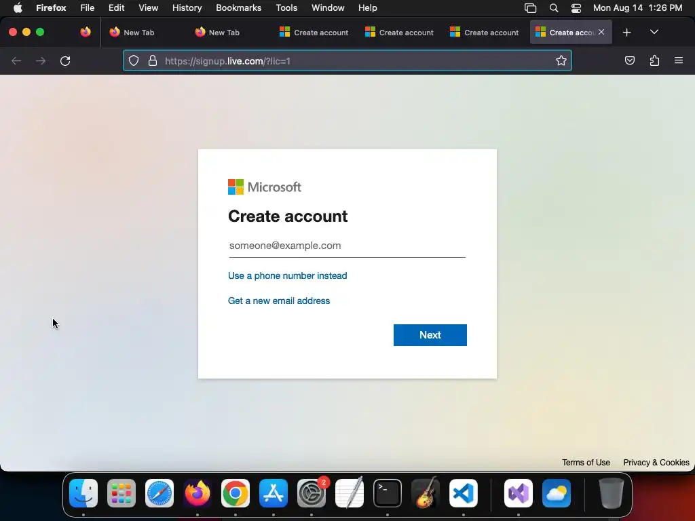Open the Weather cloud app in Dock
This screenshot has width=695, height=521.
click(557, 493)
